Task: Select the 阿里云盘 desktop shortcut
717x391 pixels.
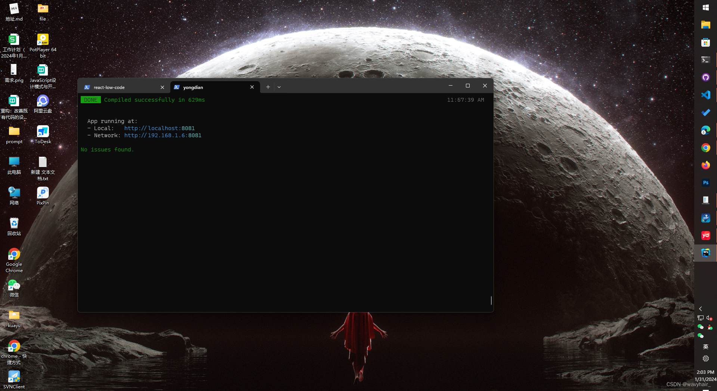Action: tap(43, 104)
